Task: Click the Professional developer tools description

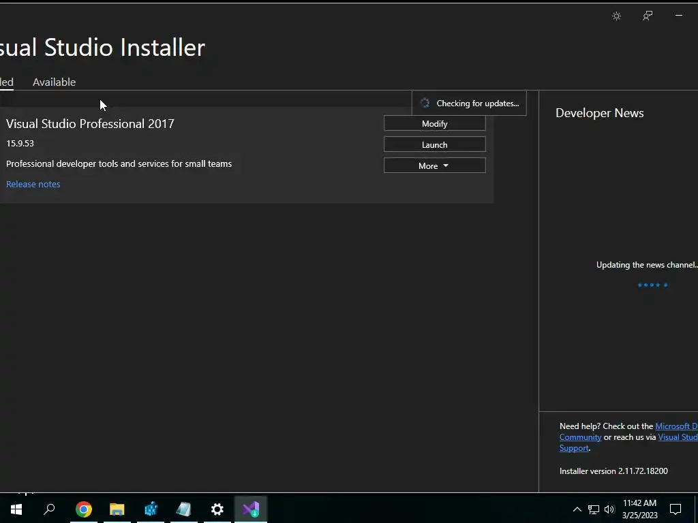Action: (119, 163)
